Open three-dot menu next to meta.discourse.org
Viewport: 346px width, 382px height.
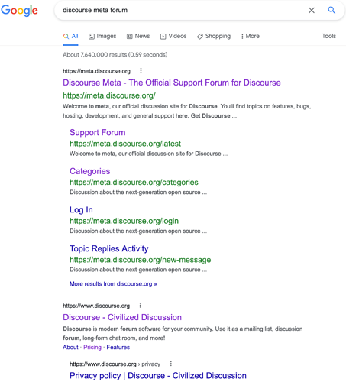coord(141,70)
